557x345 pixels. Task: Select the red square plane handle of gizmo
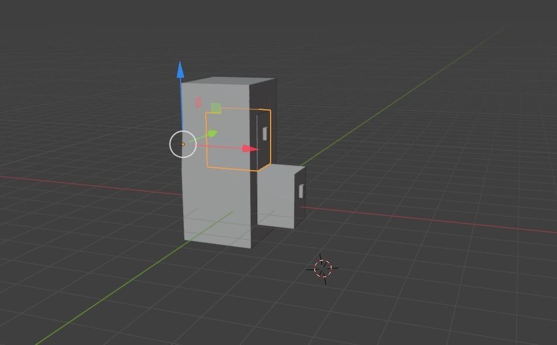[x=198, y=102]
